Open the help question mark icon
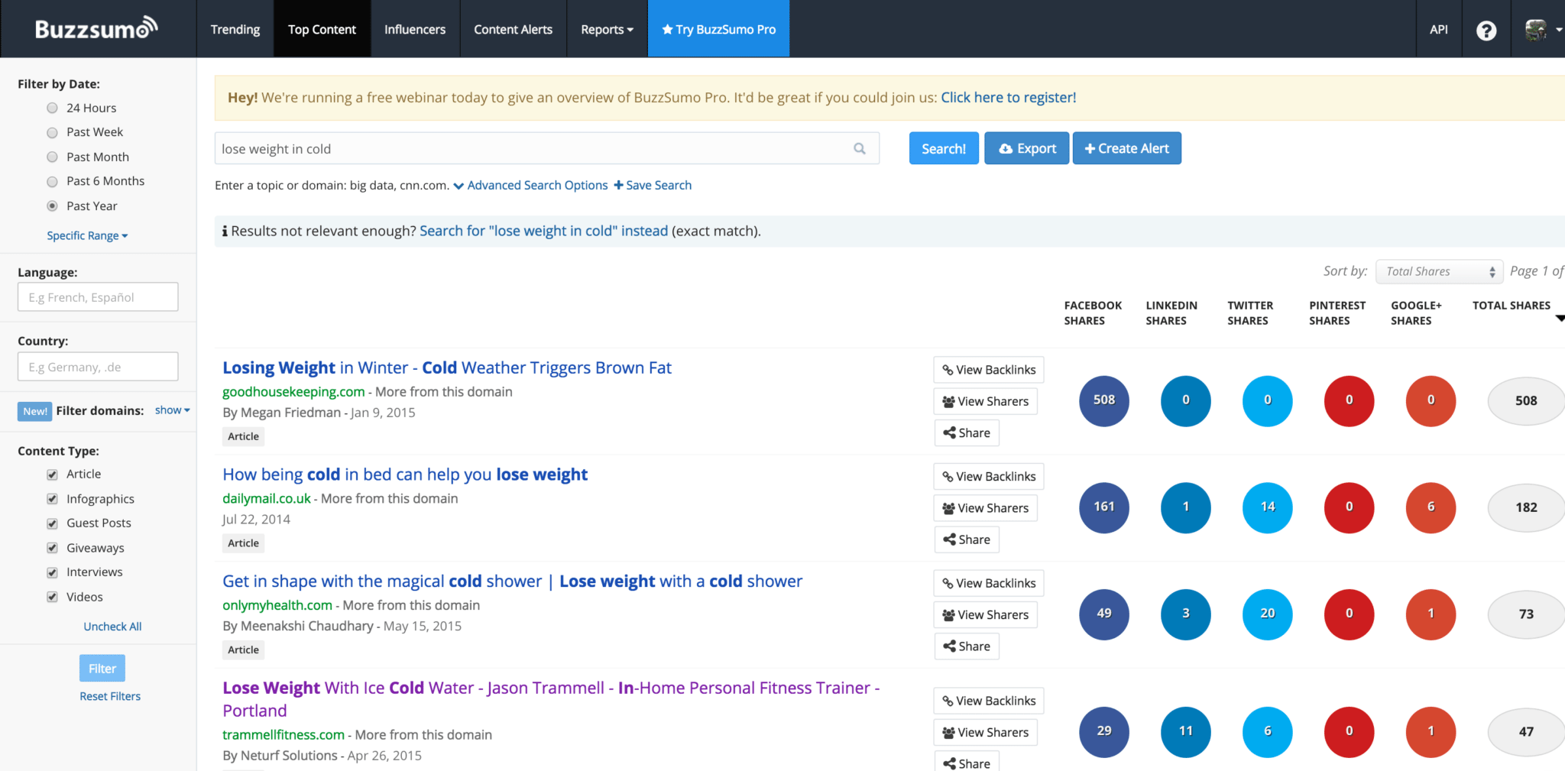Screen dimensions: 1565x771 click(x=1486, y=30)
